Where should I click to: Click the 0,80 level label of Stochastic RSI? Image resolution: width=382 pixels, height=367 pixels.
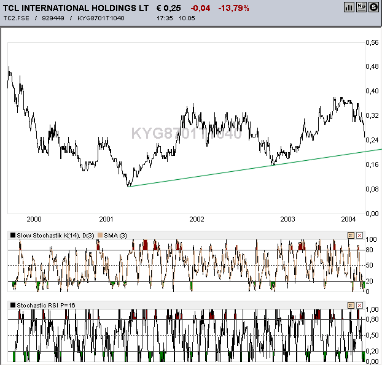(x=372, y=319)
